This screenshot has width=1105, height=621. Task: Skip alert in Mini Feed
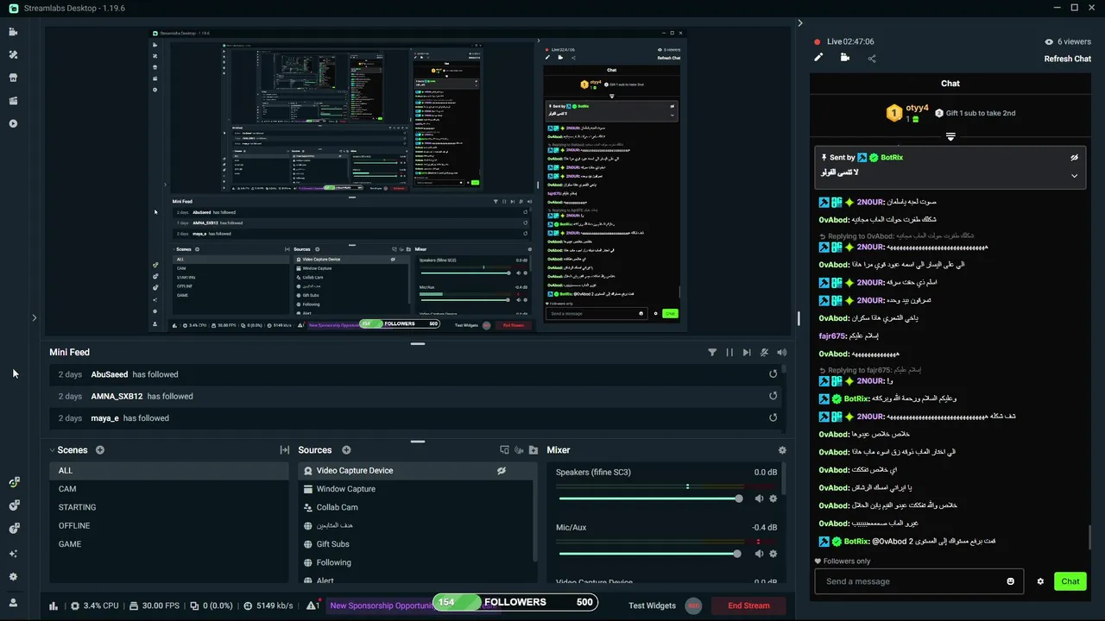pos(747,352)
